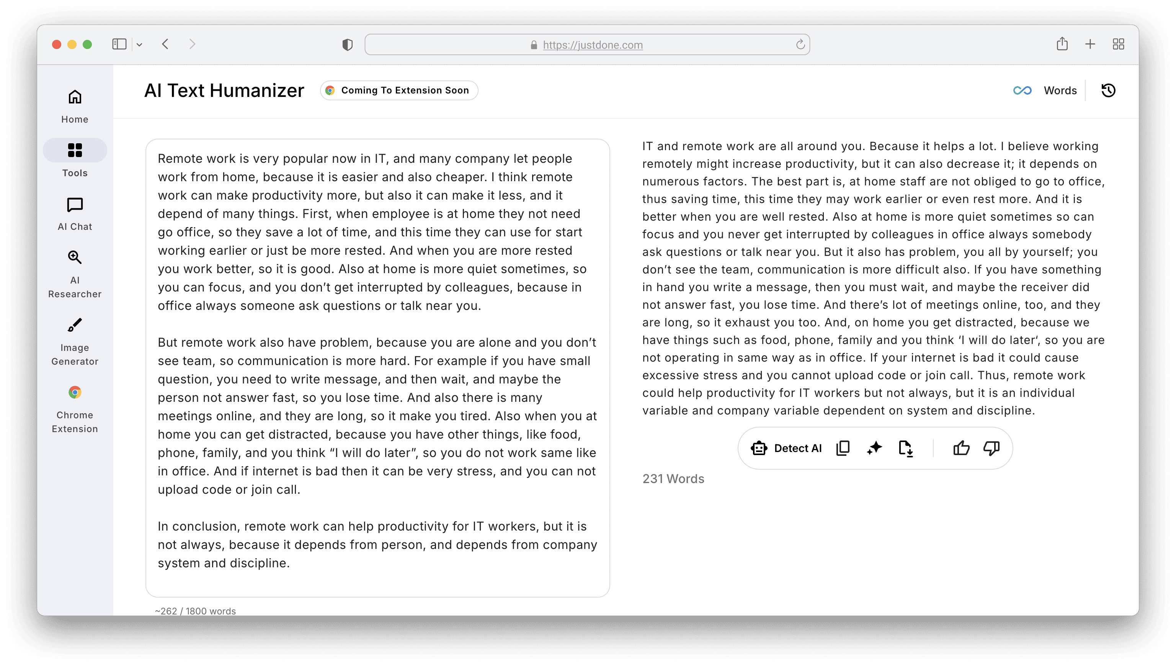
Task: Give thumbs down to the result
Action: [x=991, y=448]
